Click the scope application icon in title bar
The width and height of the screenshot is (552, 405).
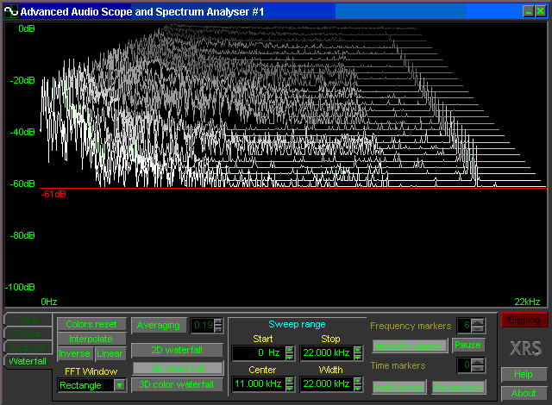[9, 11]
